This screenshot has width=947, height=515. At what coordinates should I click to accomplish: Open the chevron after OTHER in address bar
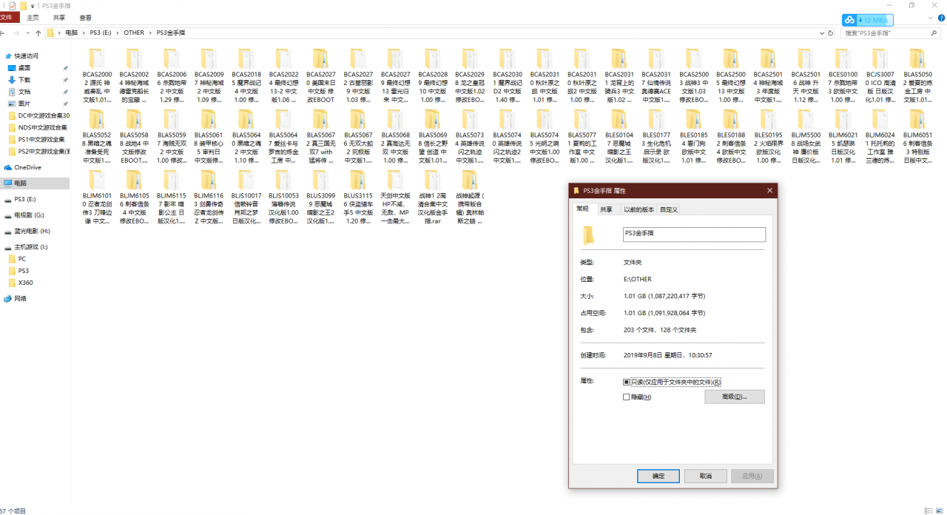pos(150,33)
